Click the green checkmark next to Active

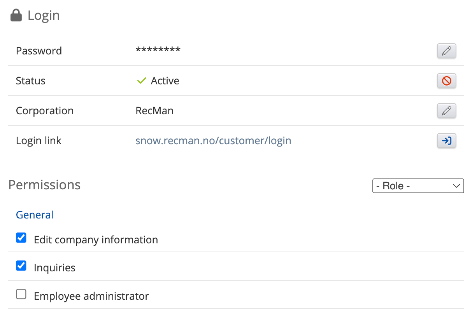pos(141,81)
